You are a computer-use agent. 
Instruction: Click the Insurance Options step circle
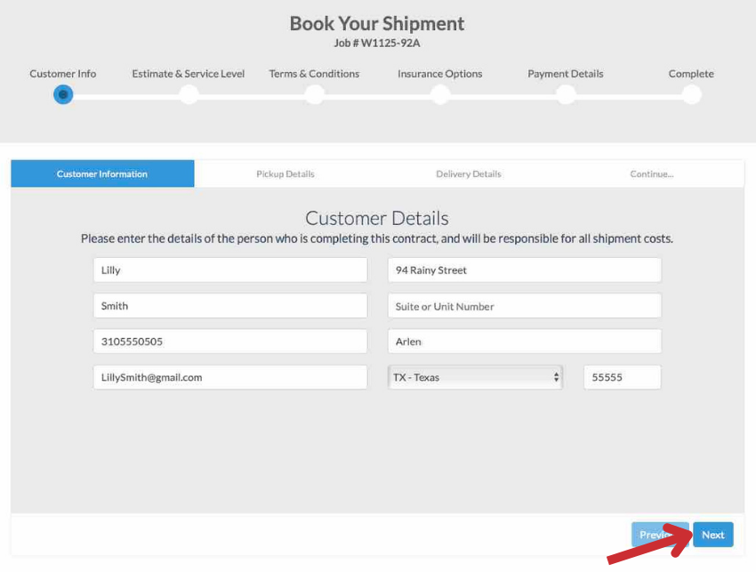click(440, 94)
